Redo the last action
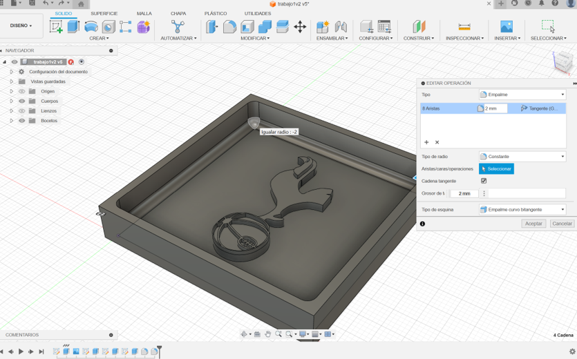This screenshot has height=359, width=577. click(61, 3)
